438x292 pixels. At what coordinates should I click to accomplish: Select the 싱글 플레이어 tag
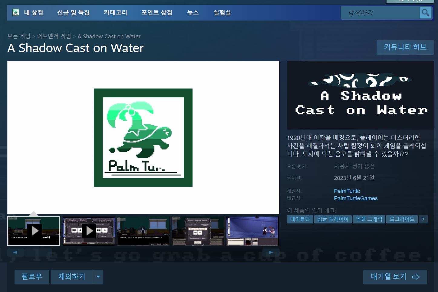coord(333,219)
